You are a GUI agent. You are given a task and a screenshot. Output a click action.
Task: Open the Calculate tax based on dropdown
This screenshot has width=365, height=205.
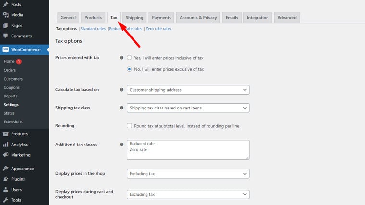[x=188, y=90]
